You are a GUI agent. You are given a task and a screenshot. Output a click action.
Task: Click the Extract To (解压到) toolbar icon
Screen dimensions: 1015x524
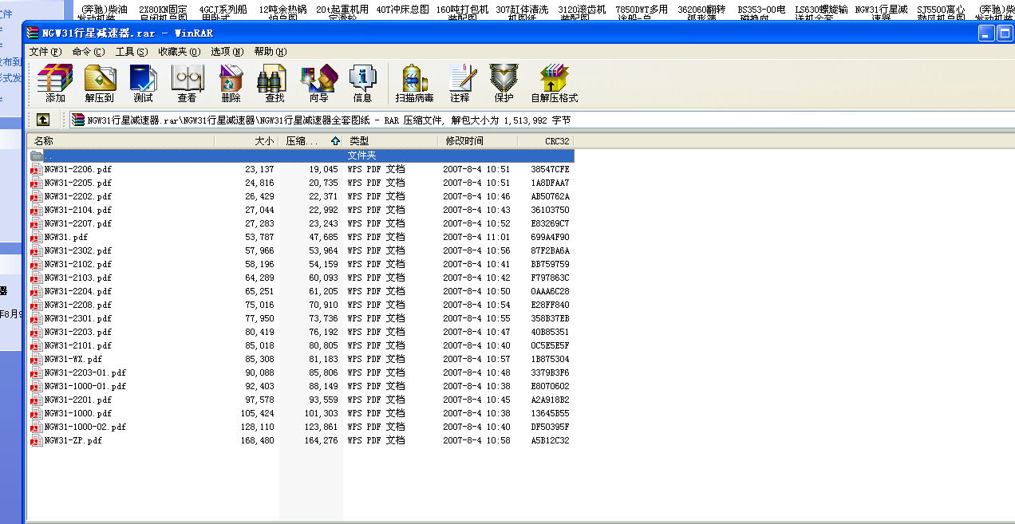100,84
